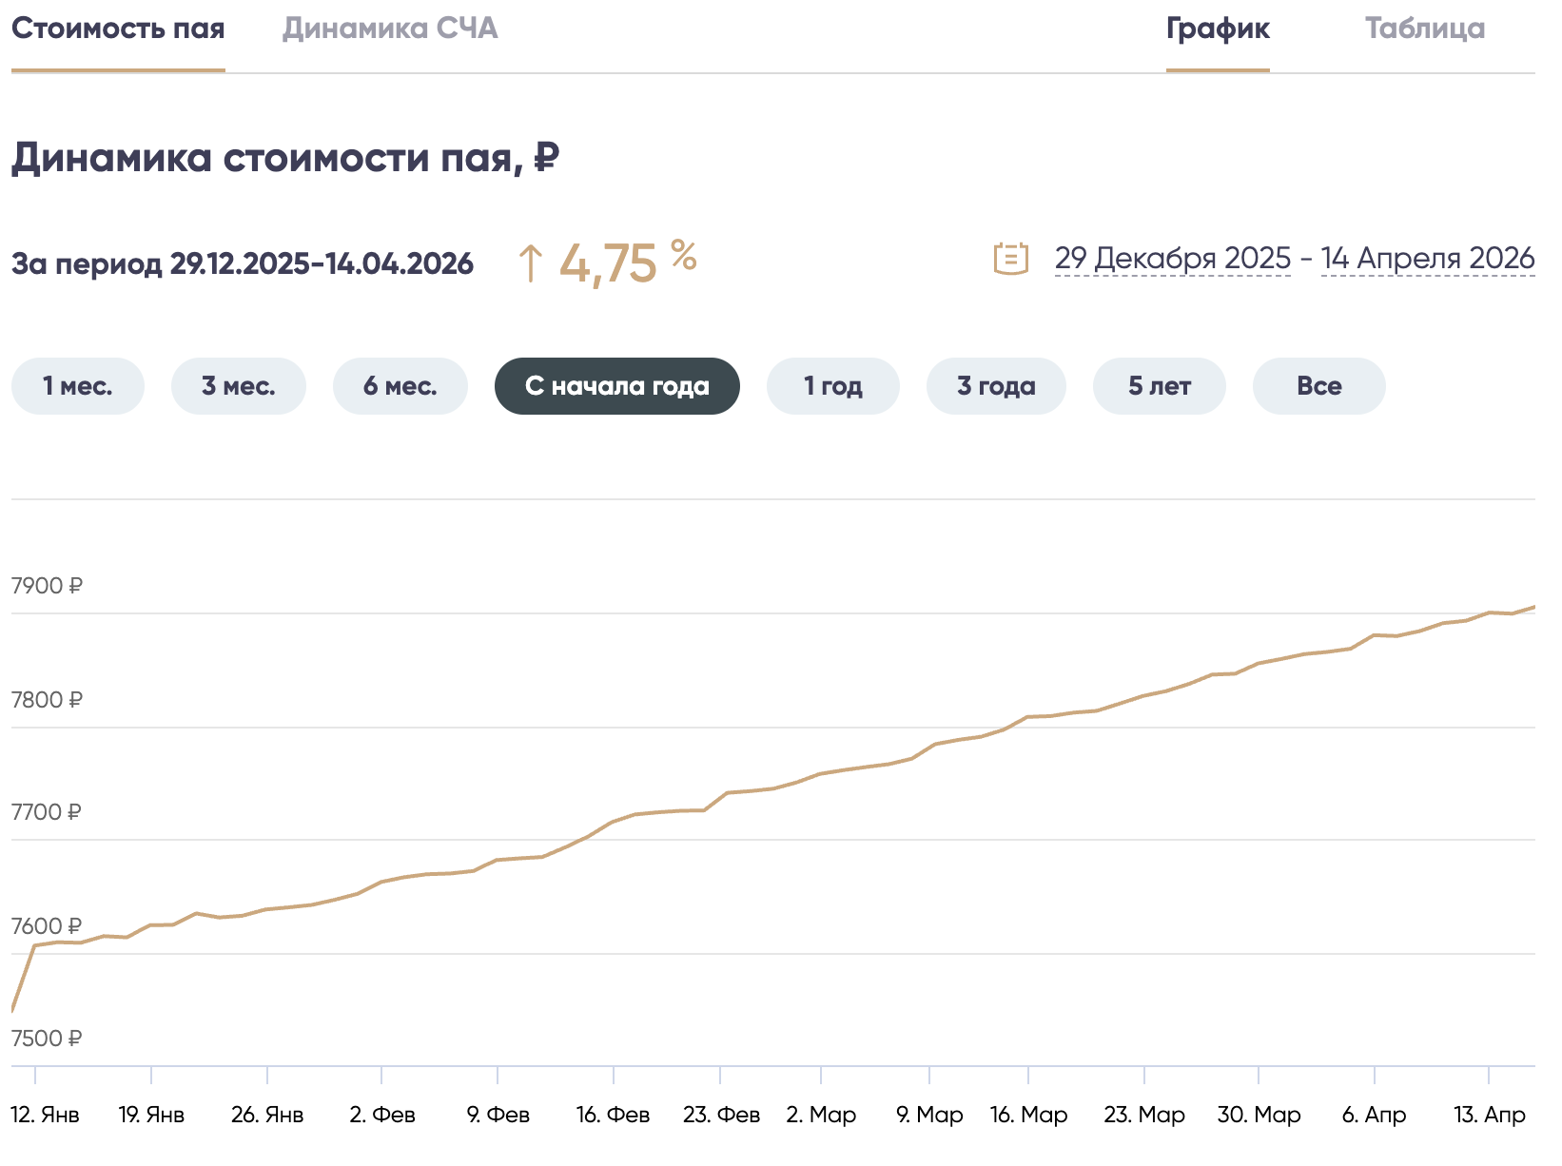Choose the 1 мес. period filter

[x=77, y=386]
